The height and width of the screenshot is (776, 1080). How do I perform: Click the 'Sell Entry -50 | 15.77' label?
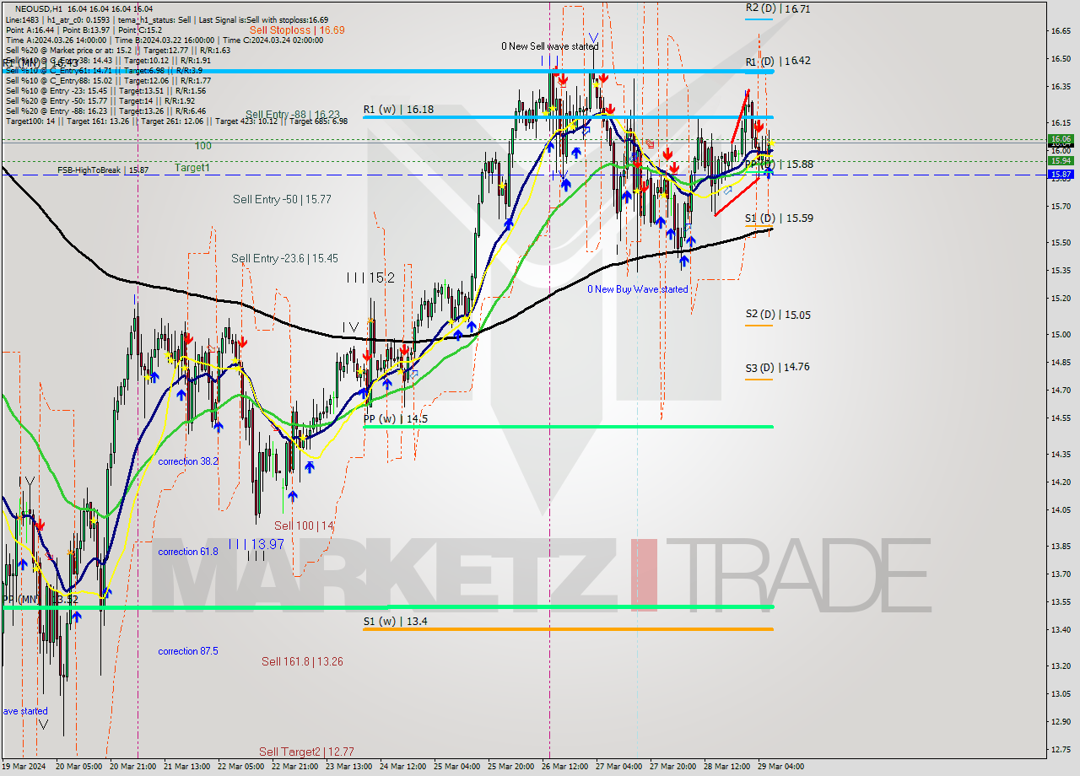(282, 200)
